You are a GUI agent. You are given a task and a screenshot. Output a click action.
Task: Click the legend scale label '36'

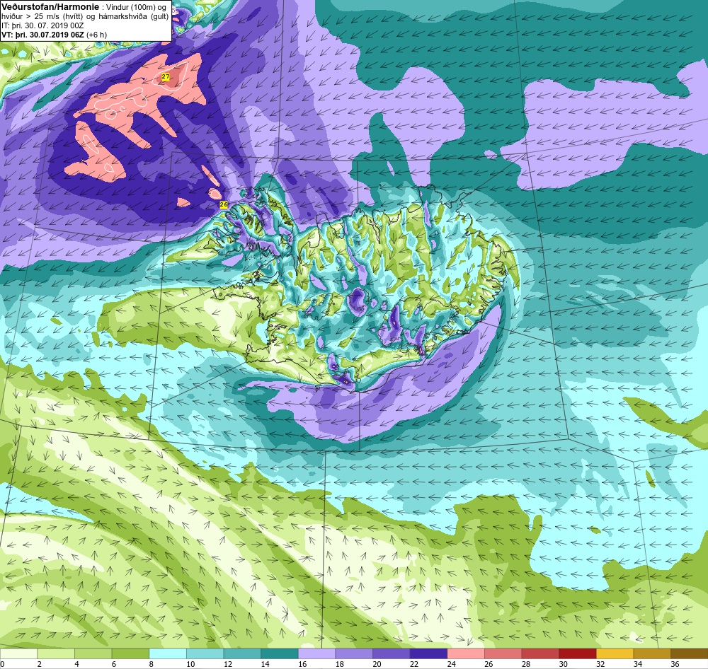pyautogui.click(x=675, y=664)
